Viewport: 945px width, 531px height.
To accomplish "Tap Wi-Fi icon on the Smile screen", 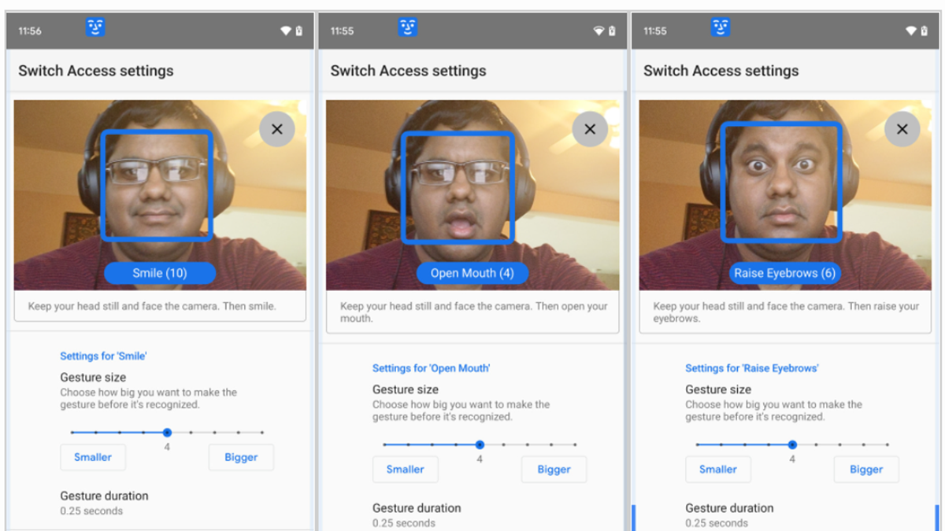I will (286, 31).
